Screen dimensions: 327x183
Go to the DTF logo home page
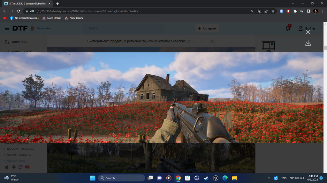(x=20, y=28)
